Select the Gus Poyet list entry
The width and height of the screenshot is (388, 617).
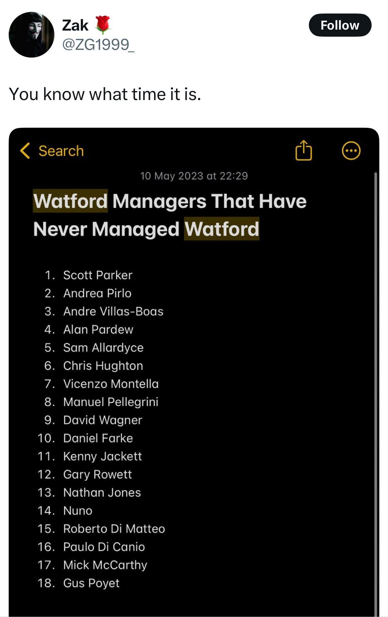click(x=91, y=583)
